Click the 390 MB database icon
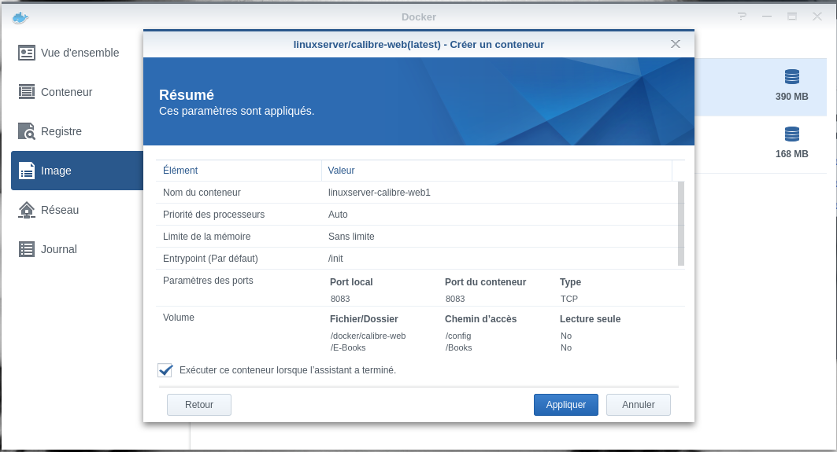 791,77
